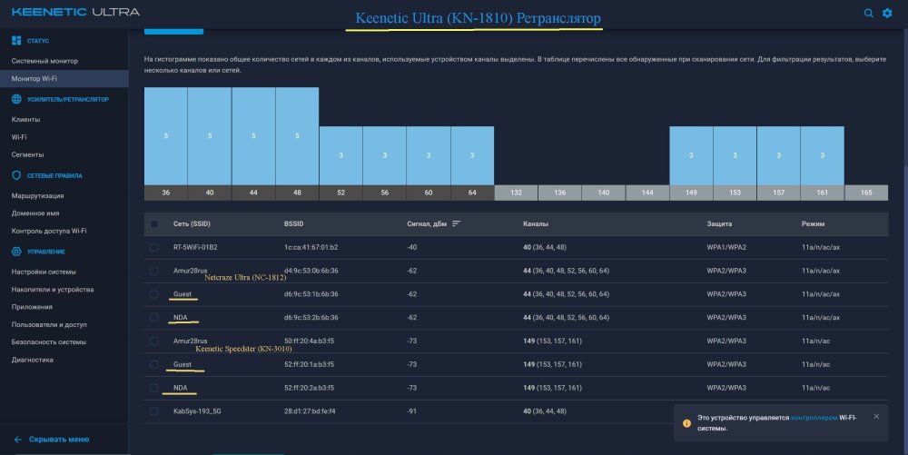Tick checkbox for KabSys-193_5G network
Image resolution: width=908 pixels, height=455 pixels.
154,411
